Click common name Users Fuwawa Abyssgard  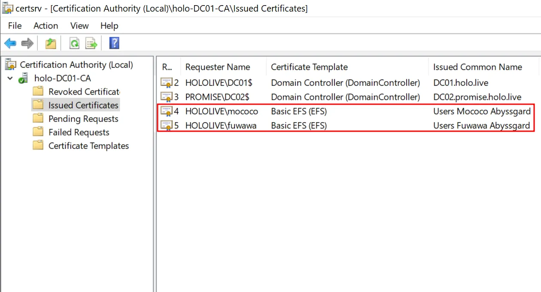(x=481, y=126)
